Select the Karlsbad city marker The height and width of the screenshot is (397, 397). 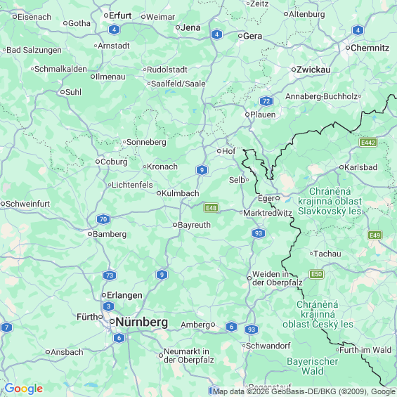click(341, 167)
